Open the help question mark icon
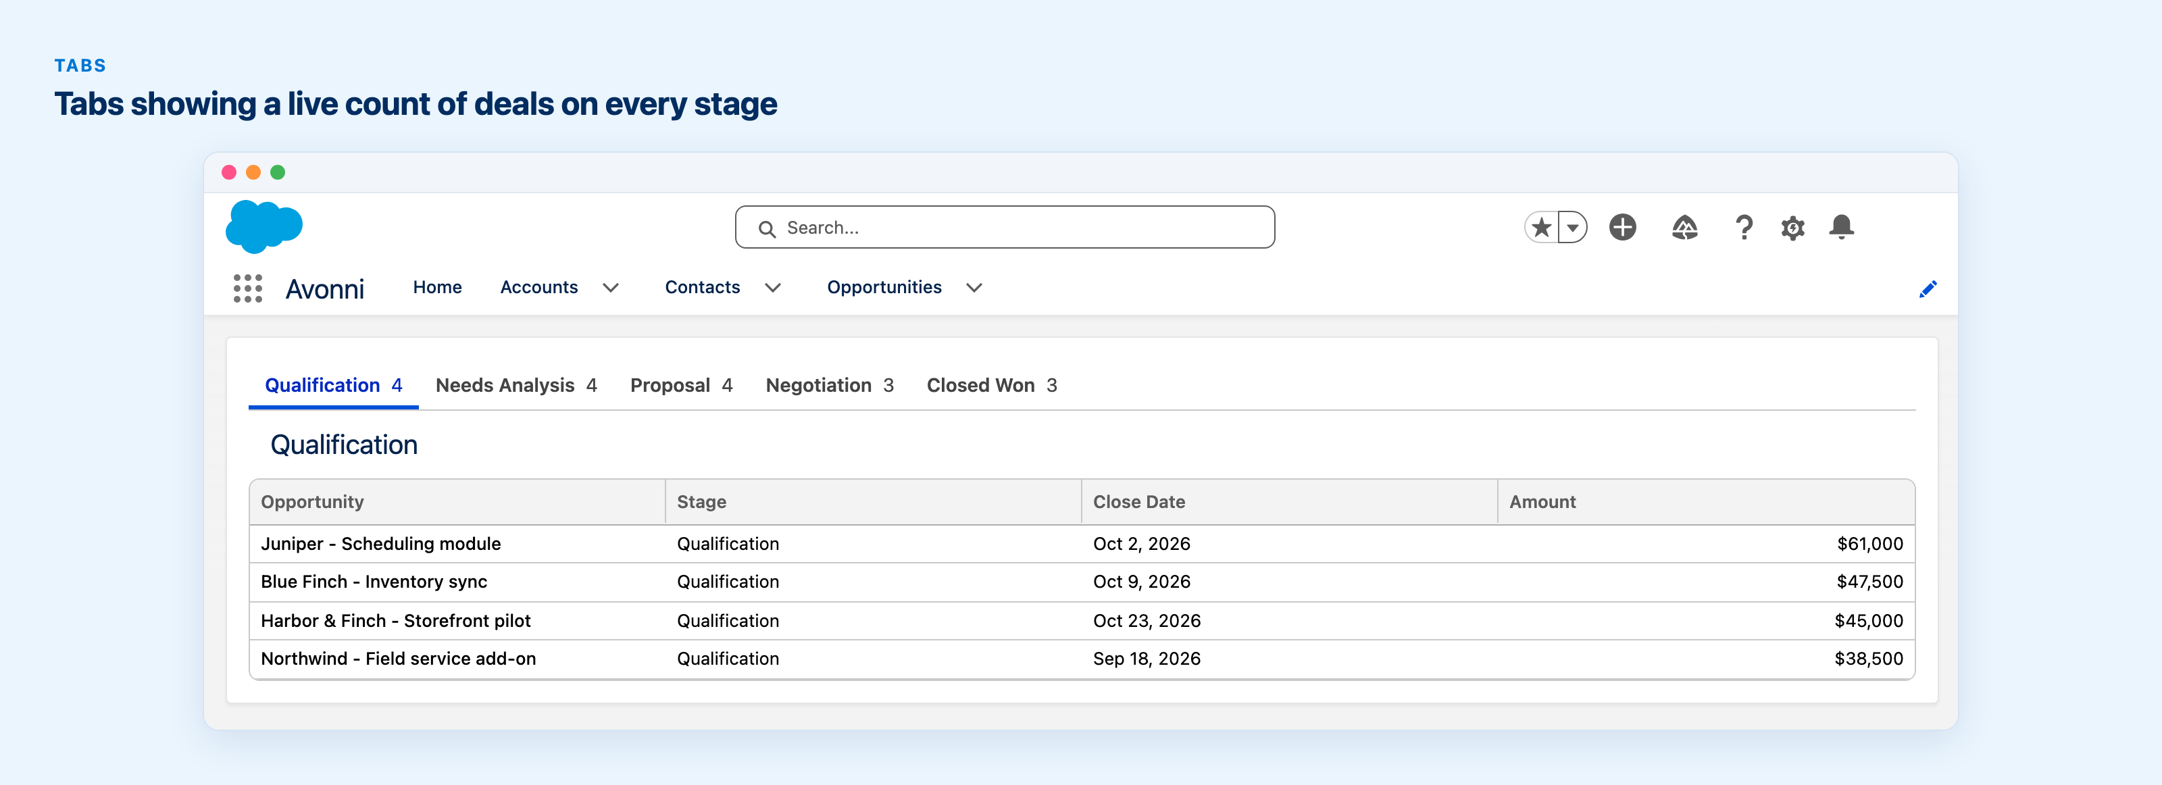The height and width of the screenshot is (785, 2162). [x=1744, y=227]
